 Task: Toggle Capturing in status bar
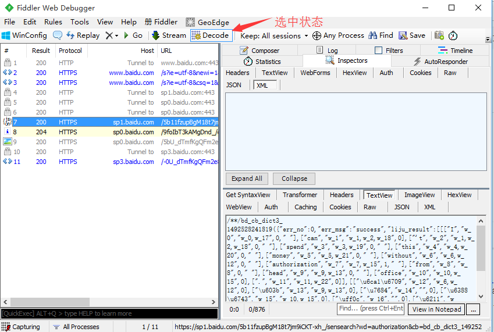(20, 327)
